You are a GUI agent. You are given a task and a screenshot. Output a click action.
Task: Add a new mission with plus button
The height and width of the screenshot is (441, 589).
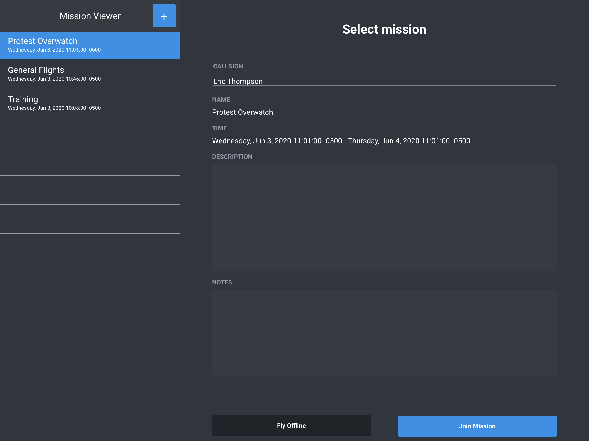(164, 16)
